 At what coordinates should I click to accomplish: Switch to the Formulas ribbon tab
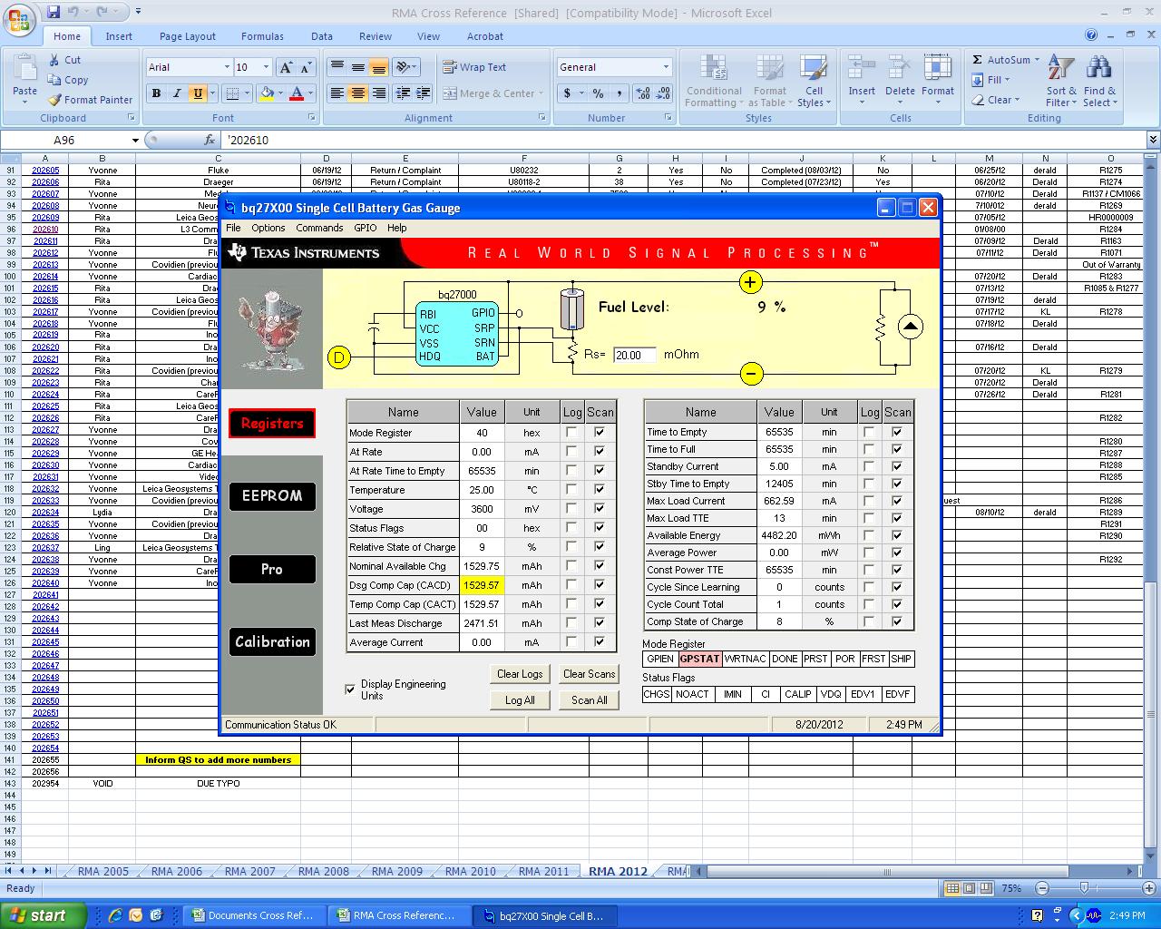click(x=262, y=36)
